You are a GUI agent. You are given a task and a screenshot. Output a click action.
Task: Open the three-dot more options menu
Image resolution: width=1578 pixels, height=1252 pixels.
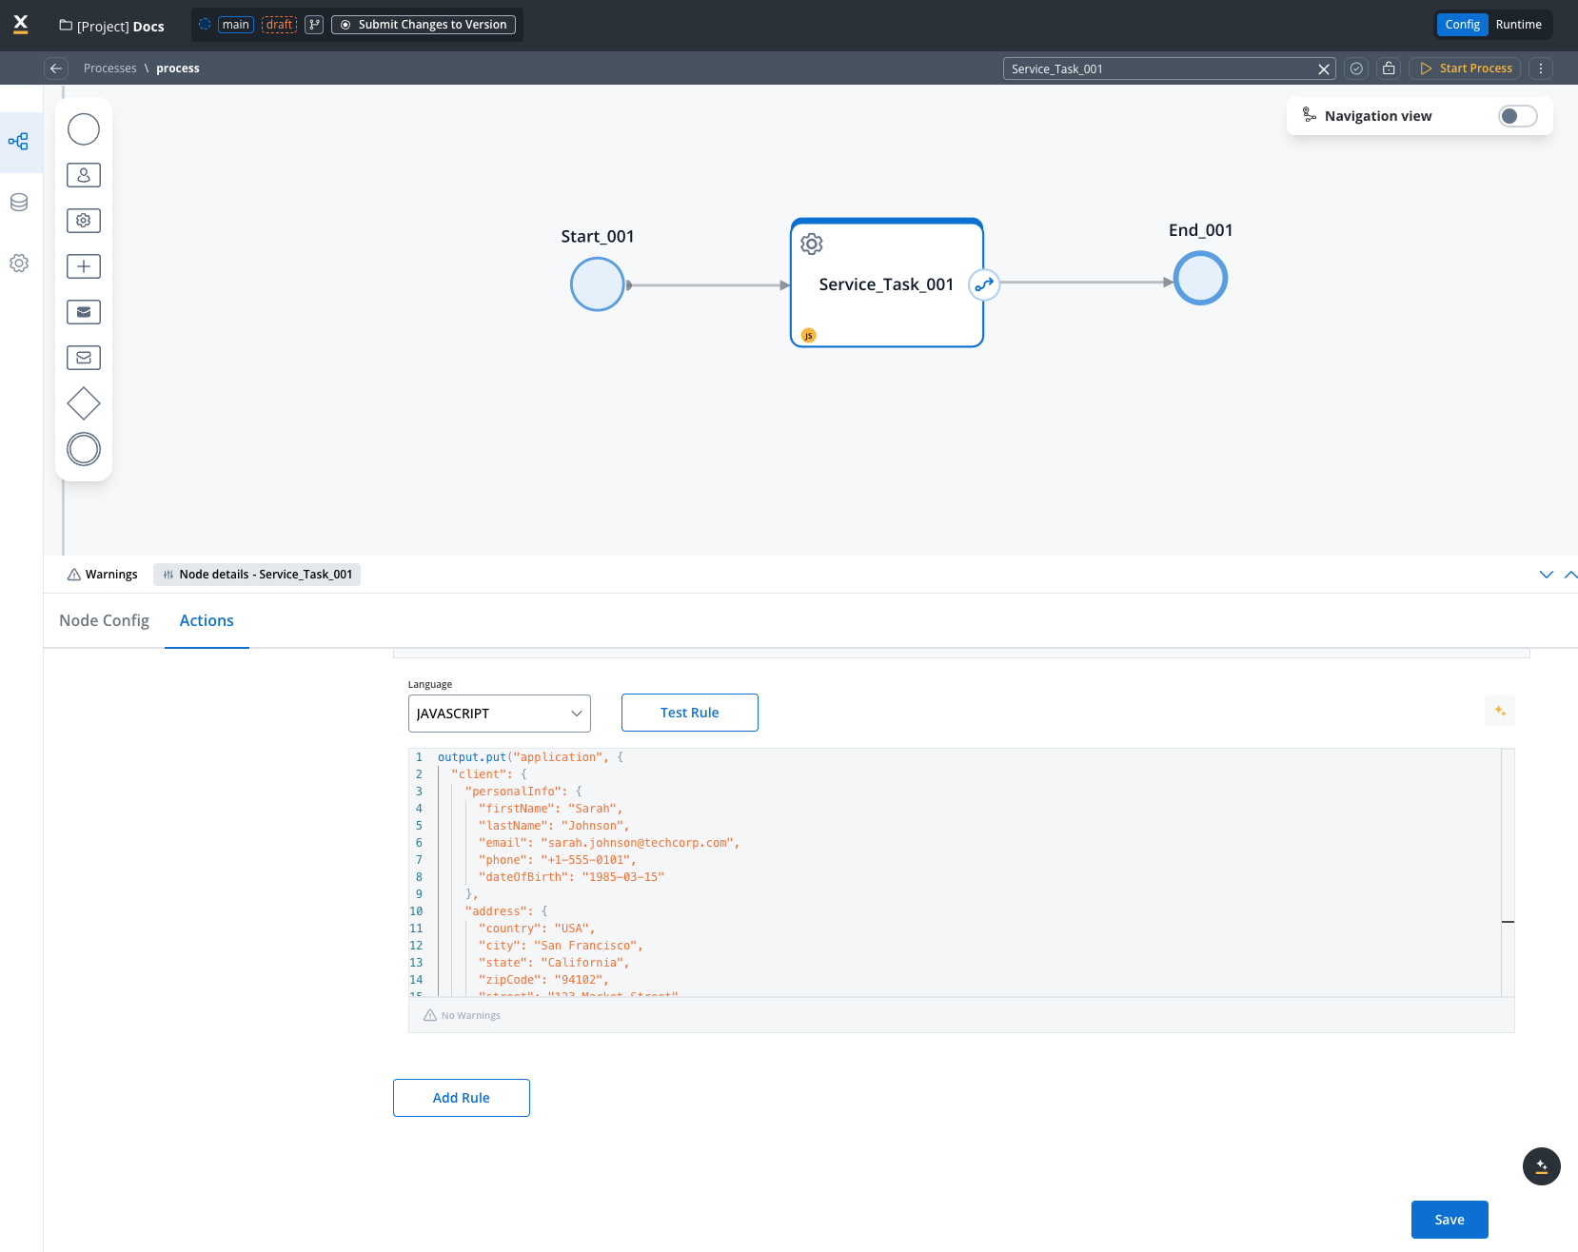pos(1541,68)
